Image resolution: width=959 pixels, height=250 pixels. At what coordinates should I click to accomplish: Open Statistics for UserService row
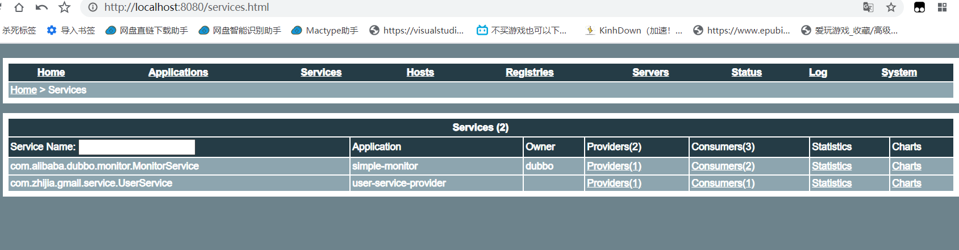832,183
